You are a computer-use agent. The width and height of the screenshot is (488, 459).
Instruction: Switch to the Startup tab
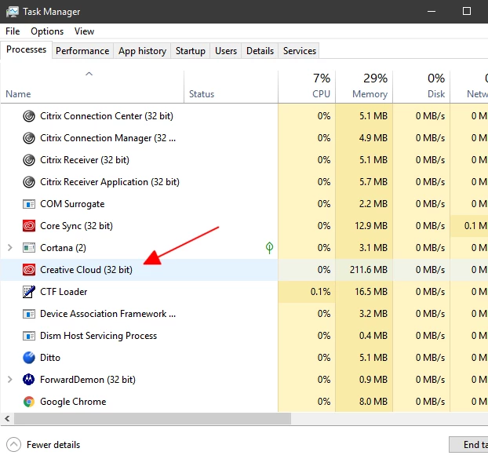point(191,51)
